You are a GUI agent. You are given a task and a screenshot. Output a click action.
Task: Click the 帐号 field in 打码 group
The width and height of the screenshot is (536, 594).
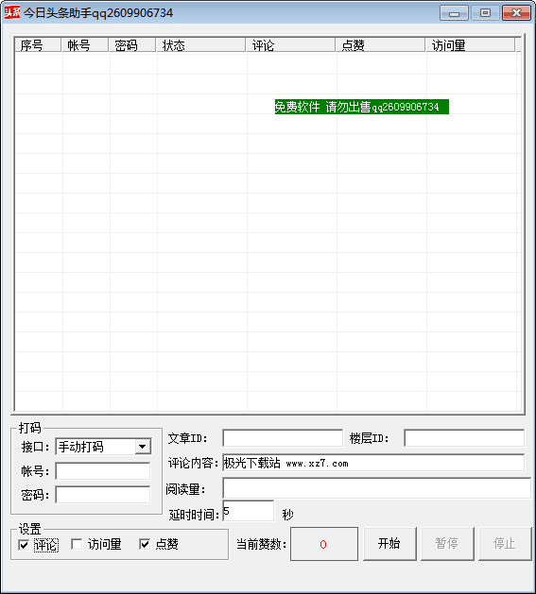point(103,471)
